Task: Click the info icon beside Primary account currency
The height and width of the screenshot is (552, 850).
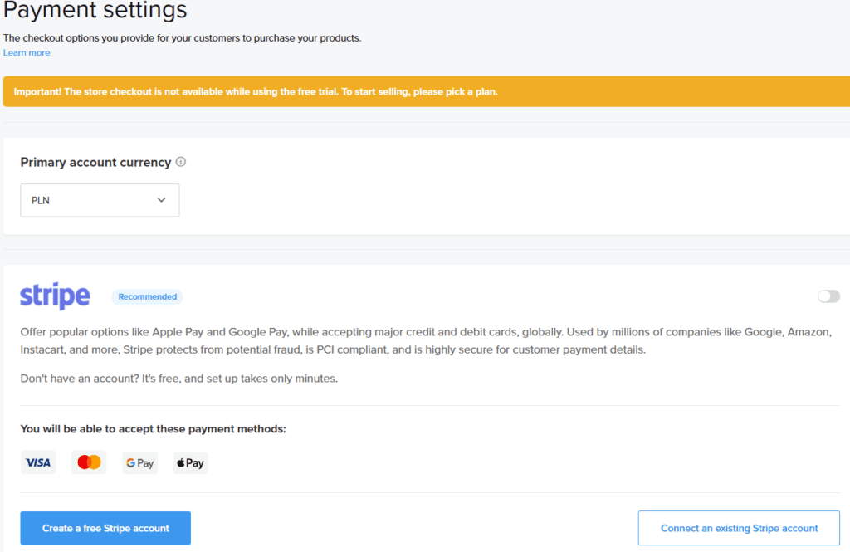Action: [181, 162]
